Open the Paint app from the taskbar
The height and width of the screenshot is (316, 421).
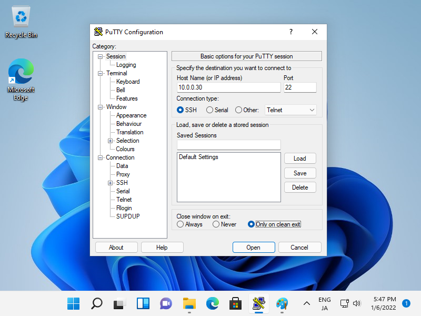click(x=282, y=303)
